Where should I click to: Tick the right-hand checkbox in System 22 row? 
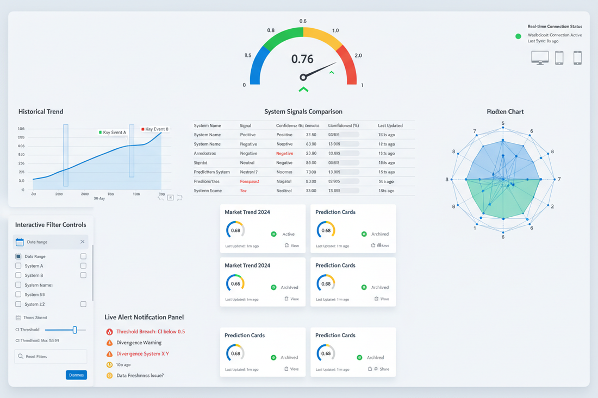[84, 304]
